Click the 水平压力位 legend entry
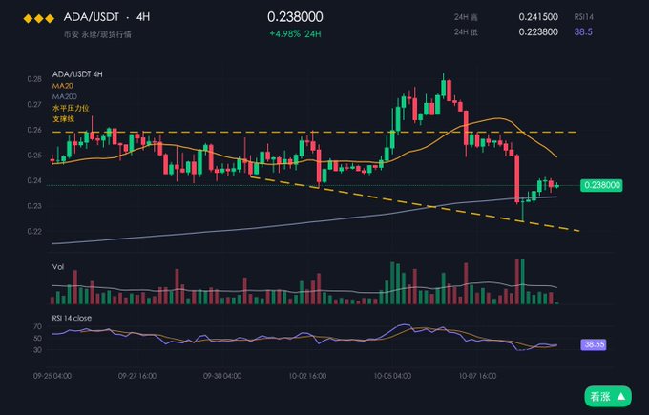649x415 pixels. click(x=71, y=108)
